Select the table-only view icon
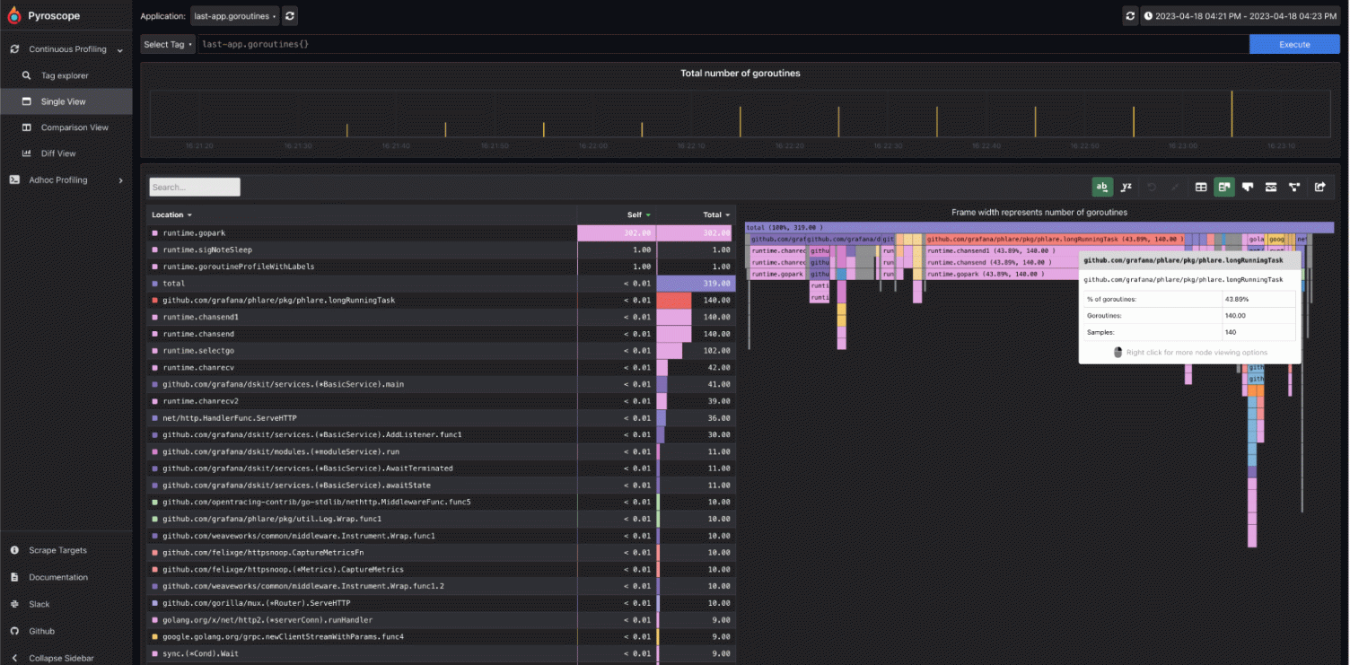This screenshot has height=665, width=1350. [x=1201, y=187]
